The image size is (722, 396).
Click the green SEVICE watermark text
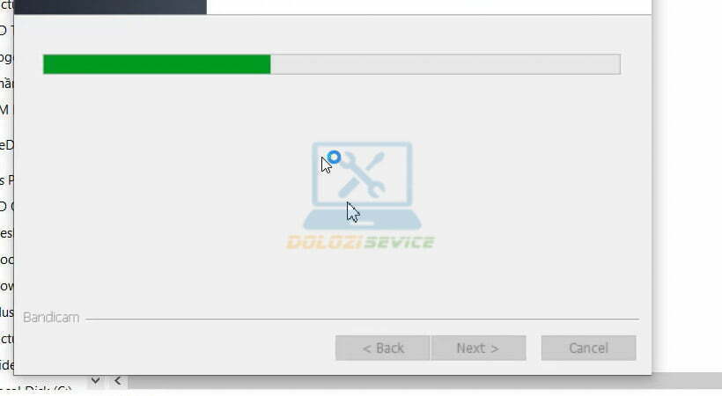[x=399, y=242]
